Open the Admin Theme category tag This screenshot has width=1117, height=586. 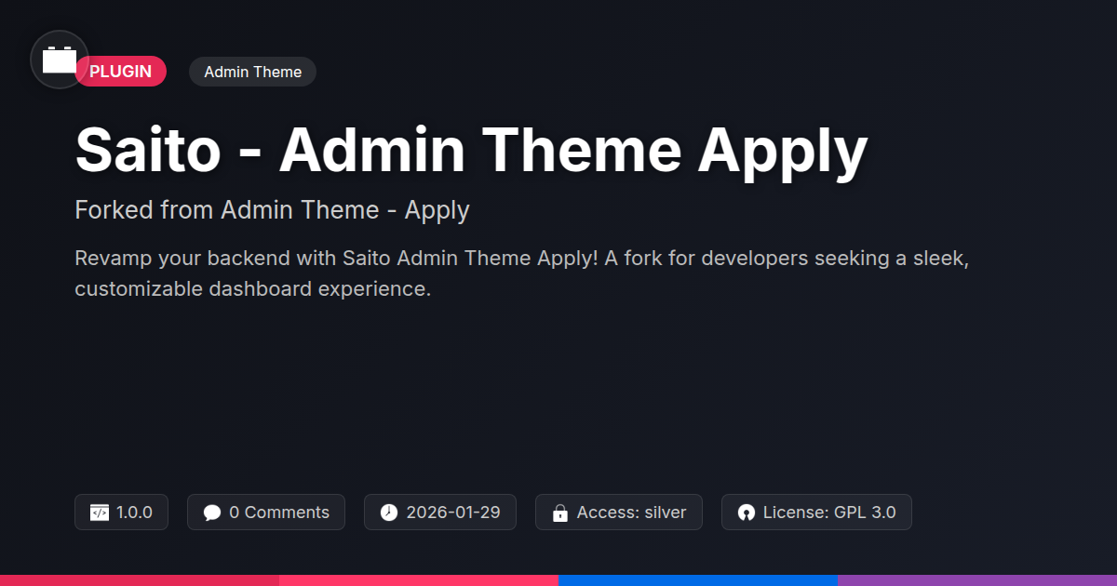point(252,72)
